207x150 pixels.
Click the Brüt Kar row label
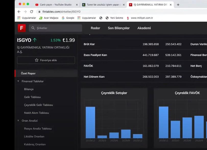pyautogui.click(x=89, y=44)
